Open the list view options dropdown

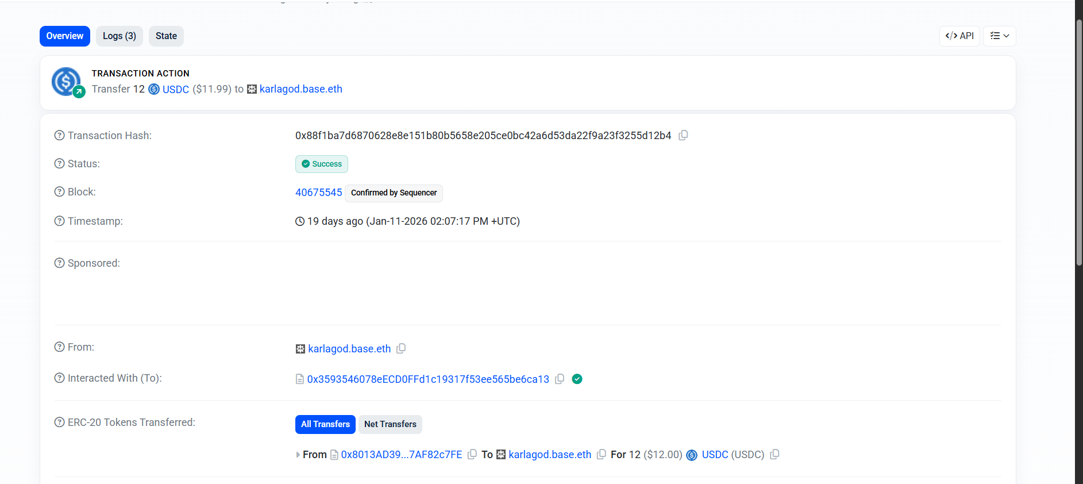[1000, 36]
